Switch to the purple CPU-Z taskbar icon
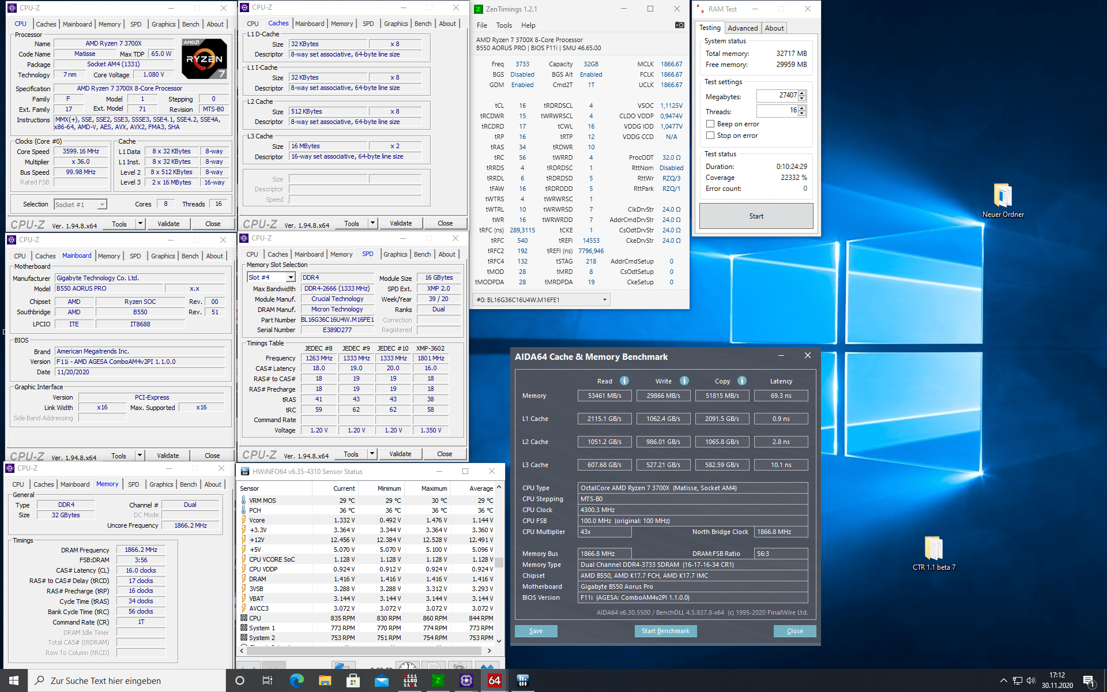 [x=466, y=680]
